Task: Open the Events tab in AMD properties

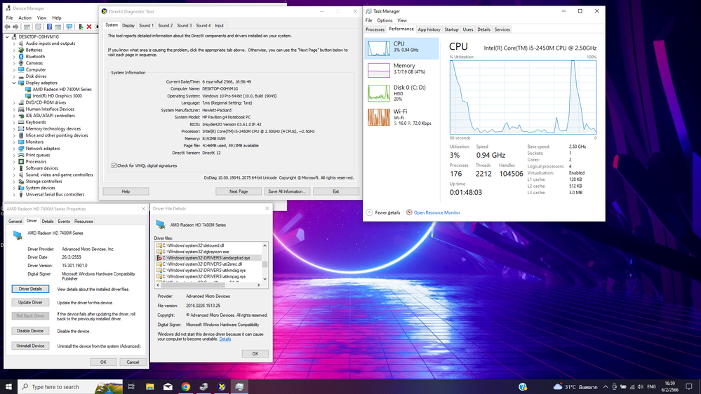Action: pyautogui.click(x=64, y=222)
